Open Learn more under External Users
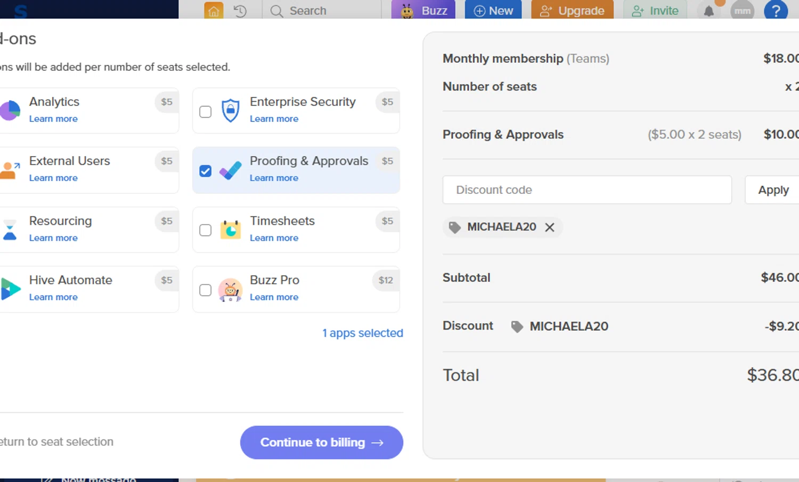 point(53,178)
